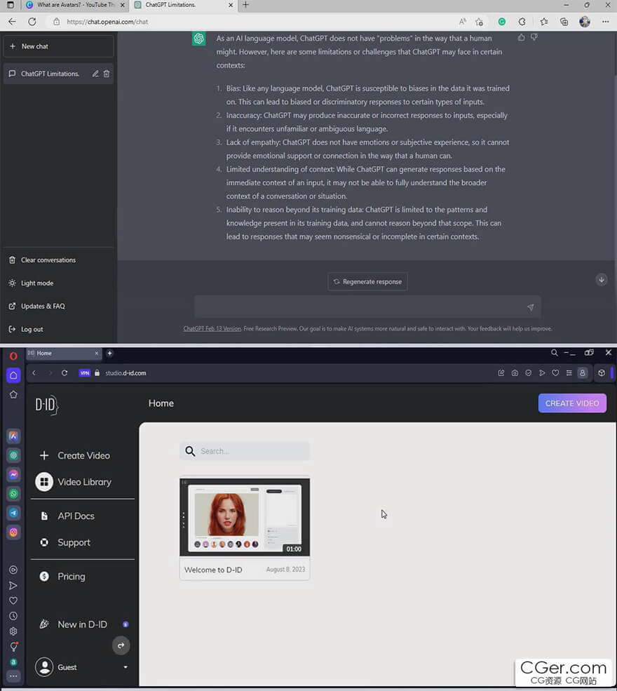Open Edge Settings and more menu

[x=606, y=22]
